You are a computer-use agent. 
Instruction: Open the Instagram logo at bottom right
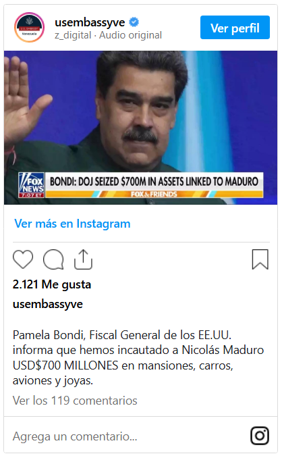click(x=260, y=436)
